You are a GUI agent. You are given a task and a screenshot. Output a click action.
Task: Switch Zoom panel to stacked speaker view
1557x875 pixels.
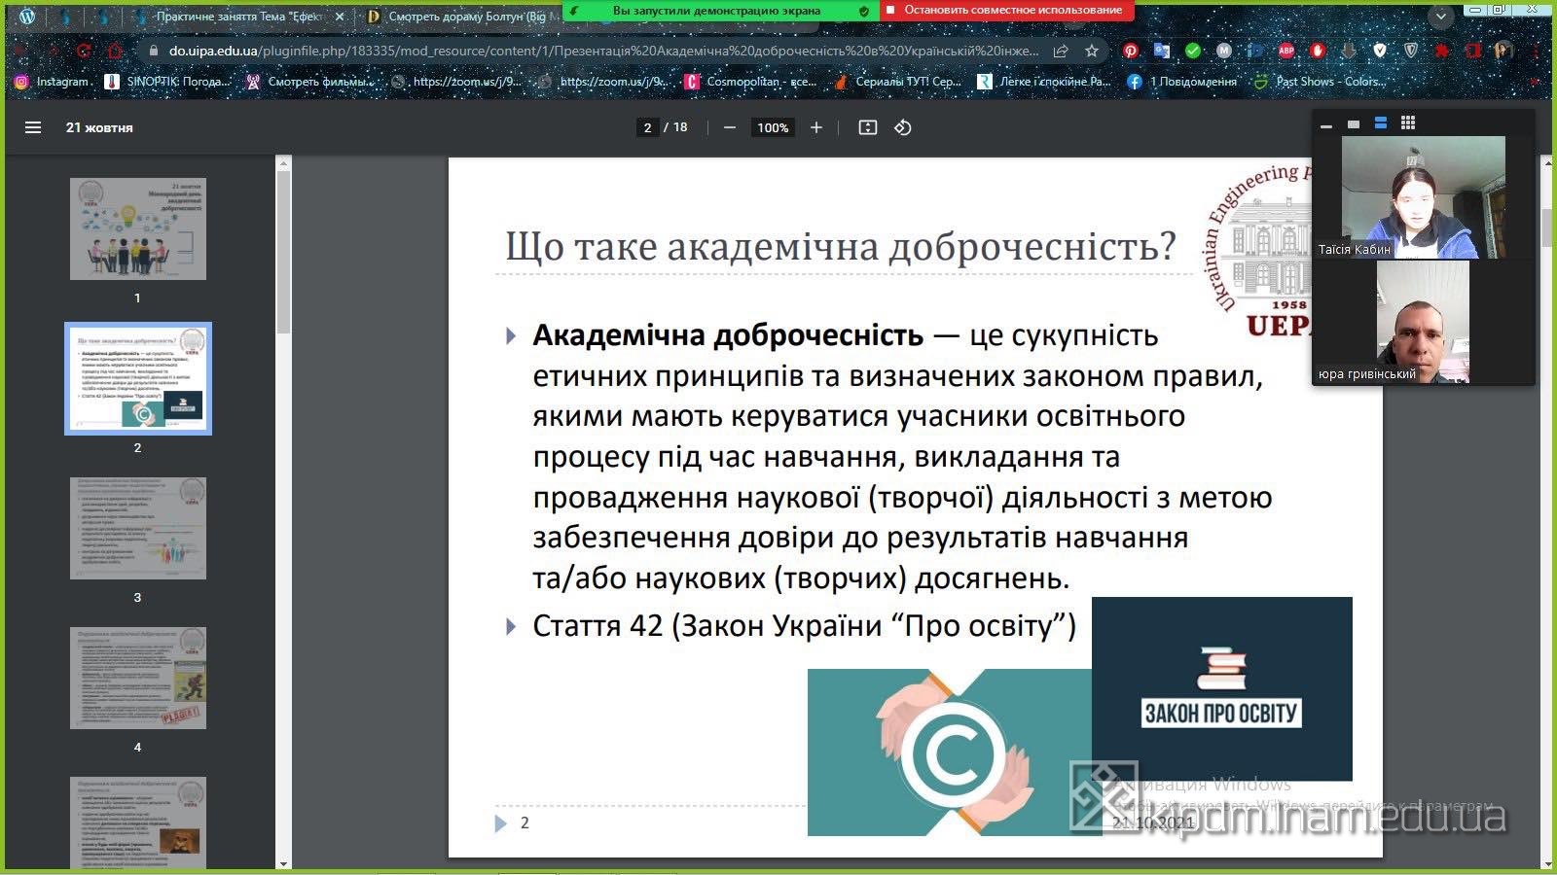(1380, 123)
